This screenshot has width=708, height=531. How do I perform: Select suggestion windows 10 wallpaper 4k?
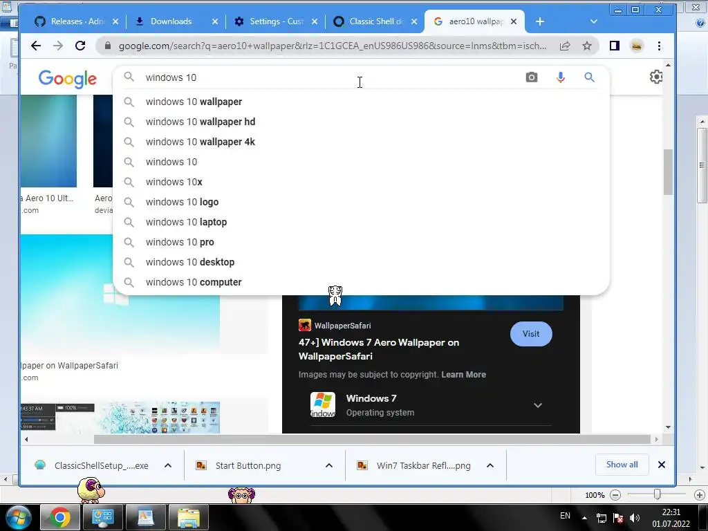(361, 142)
